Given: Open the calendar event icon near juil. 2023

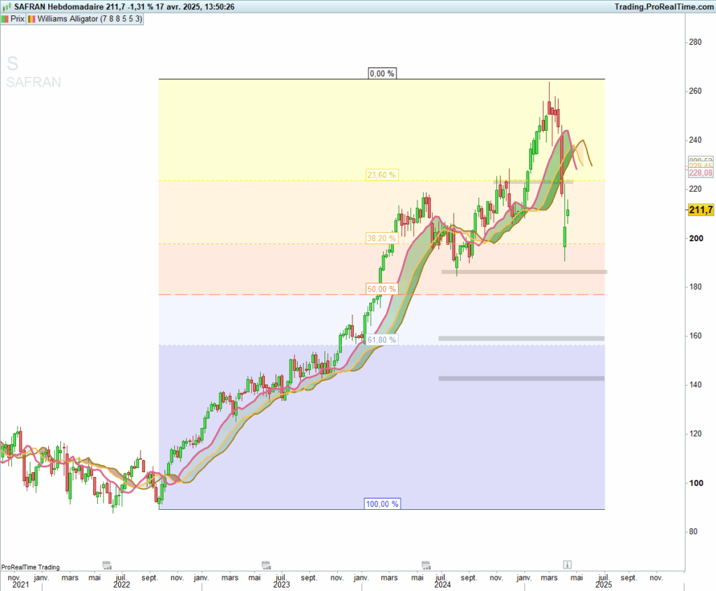Looking at the screenshot, I should coord(266,564).
